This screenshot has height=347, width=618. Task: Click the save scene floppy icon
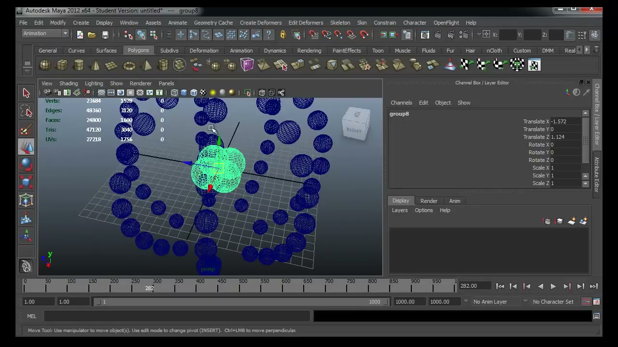(105, 34)
